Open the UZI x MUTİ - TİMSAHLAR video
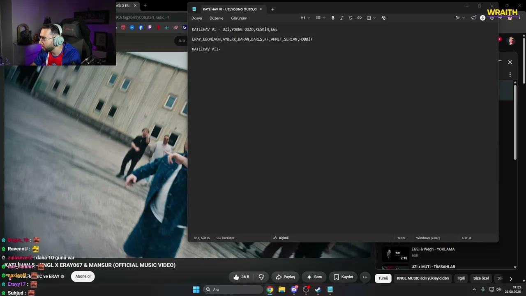 pos(433,267)
